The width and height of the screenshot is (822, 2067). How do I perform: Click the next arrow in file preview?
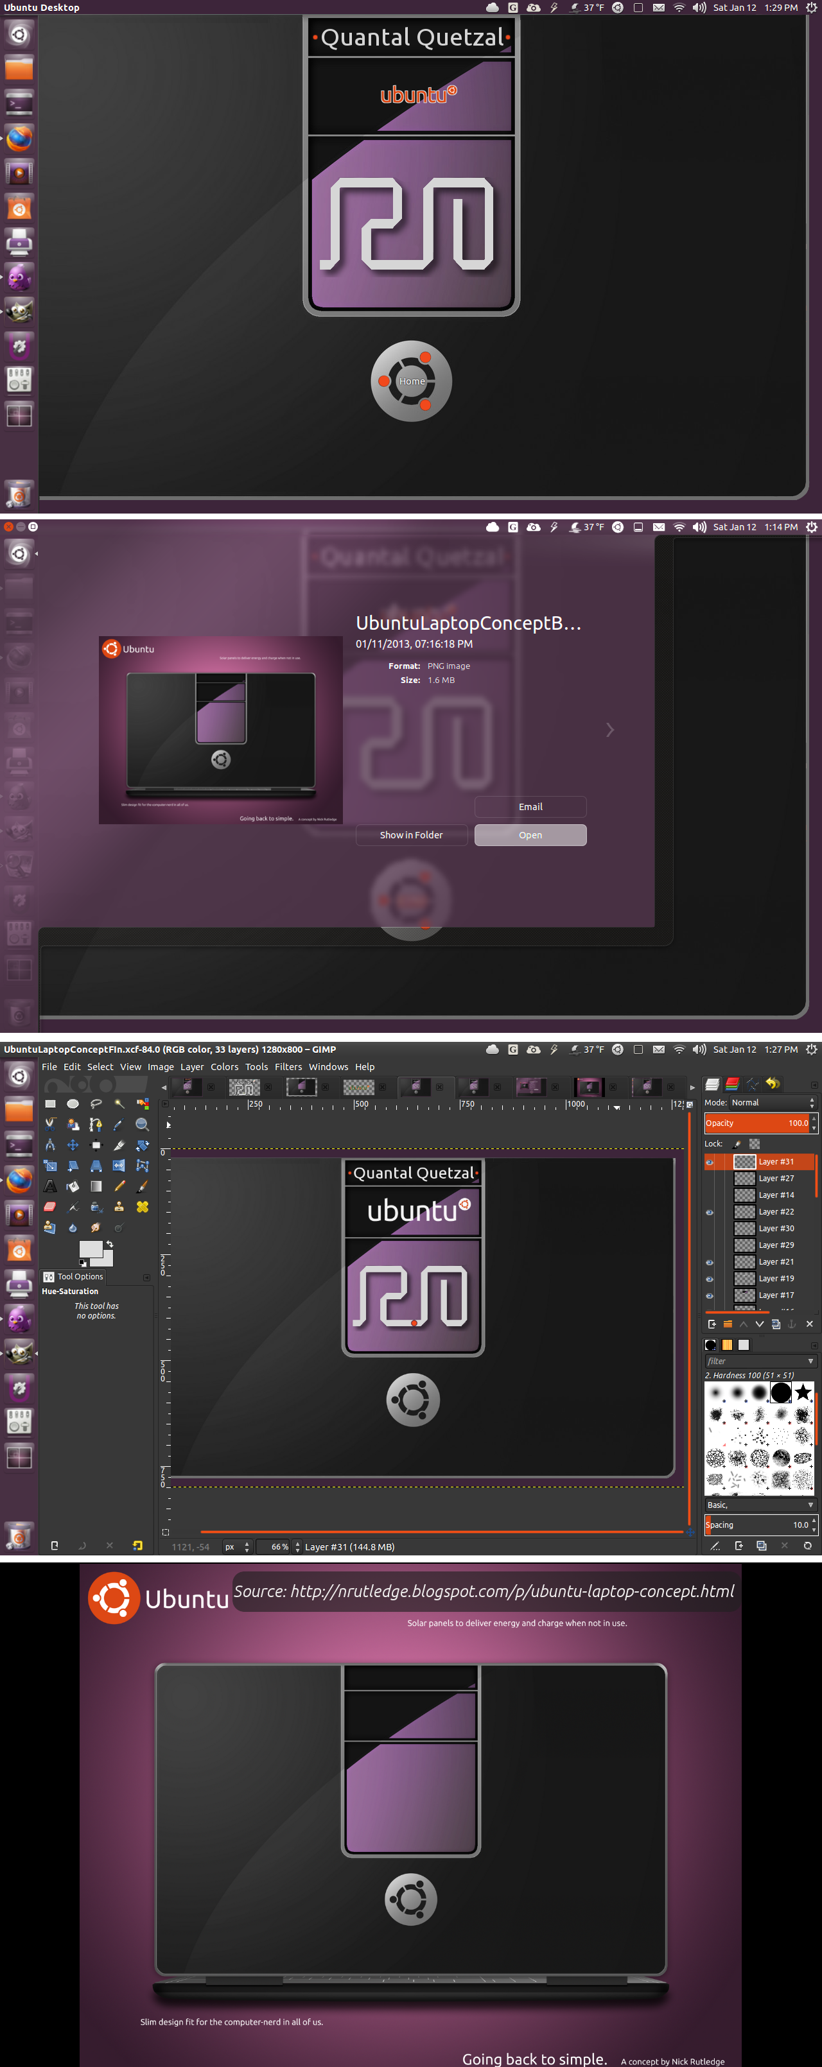point(610,731)
